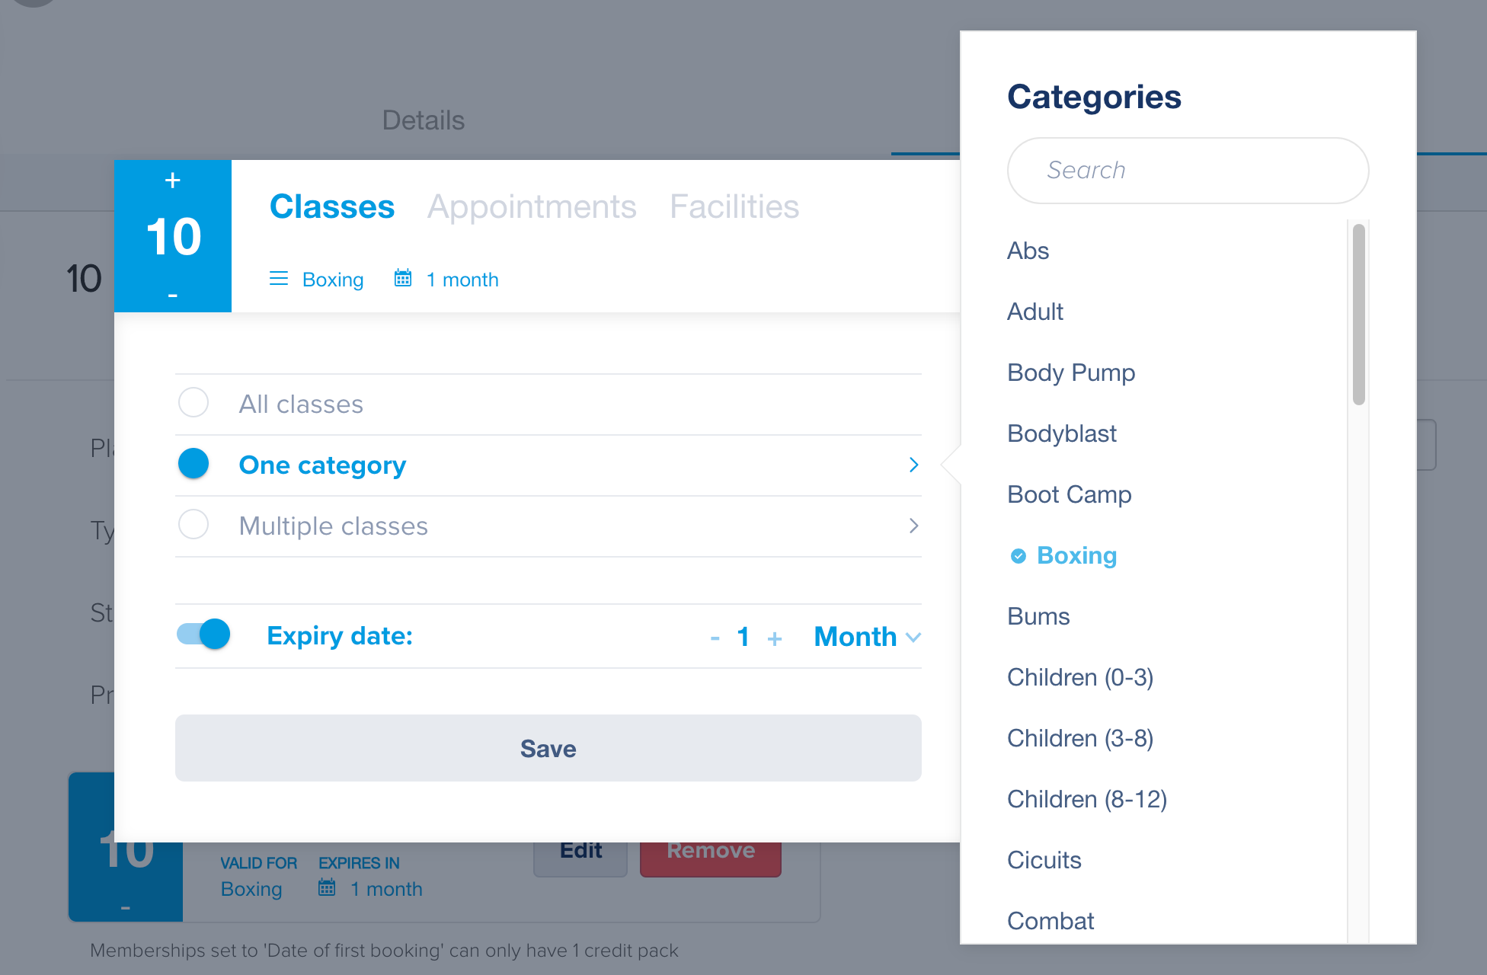Increase credit count with top plus sign
The height and width of the screenshot is (975, 1487).
(x=173, y=181)
